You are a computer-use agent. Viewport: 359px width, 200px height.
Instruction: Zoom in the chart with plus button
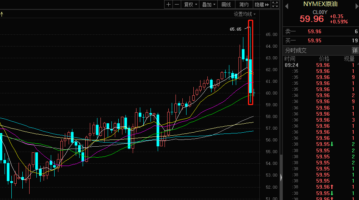(169, 4)
